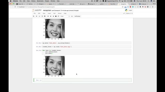Open the Chrome Bookmarks menu in the menu bar
Screen dimensions: 165x92
coord(40,1)
